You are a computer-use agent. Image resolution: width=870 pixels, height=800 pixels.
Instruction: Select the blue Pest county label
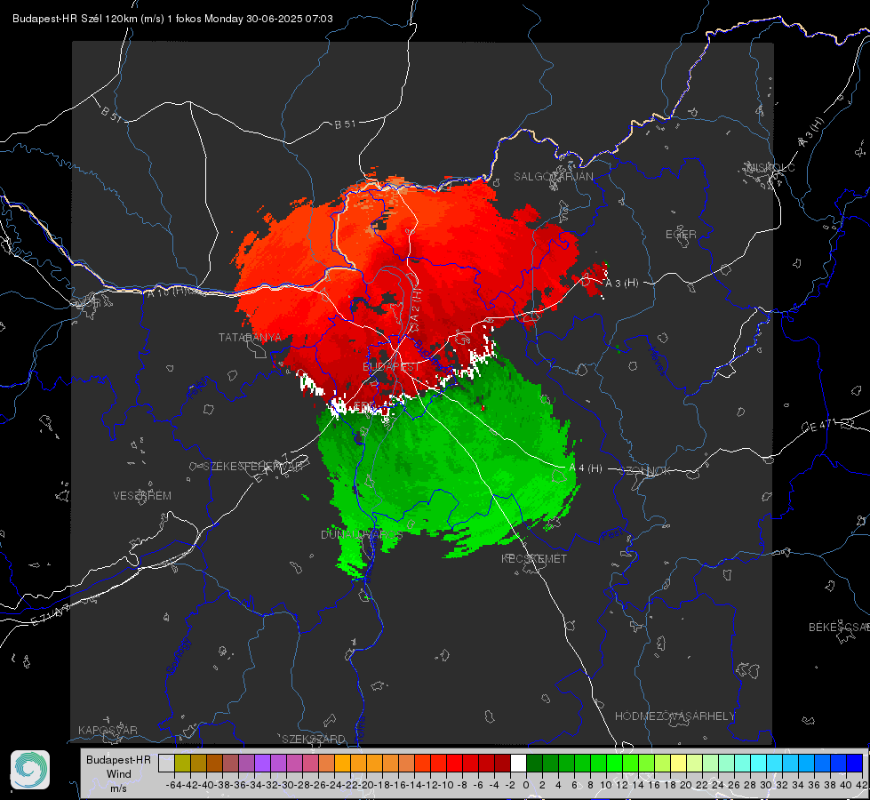click(611, 535)
